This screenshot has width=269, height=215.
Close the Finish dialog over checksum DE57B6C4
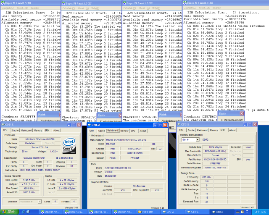tap(242, 113)
